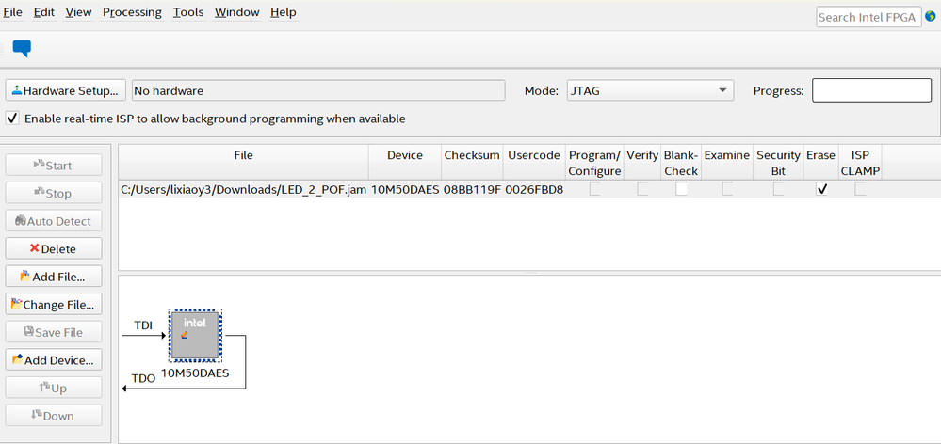
Task: Click the Progress bar field
Action: click(x=871, y=90)
